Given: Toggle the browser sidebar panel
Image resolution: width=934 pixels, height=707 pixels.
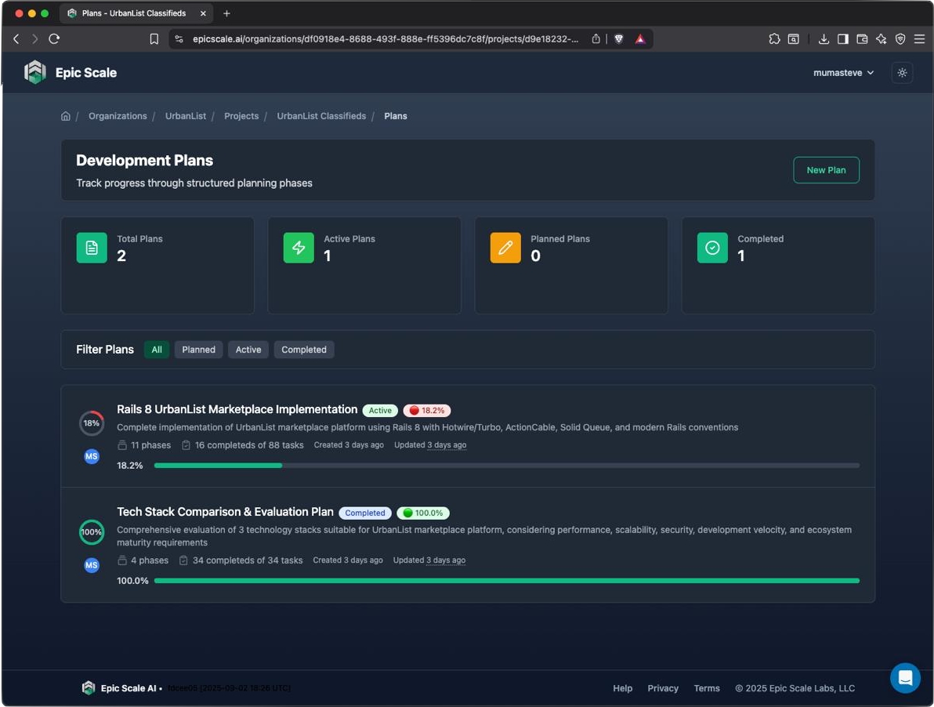Looking at the screenshot, I should pos(842,38).
